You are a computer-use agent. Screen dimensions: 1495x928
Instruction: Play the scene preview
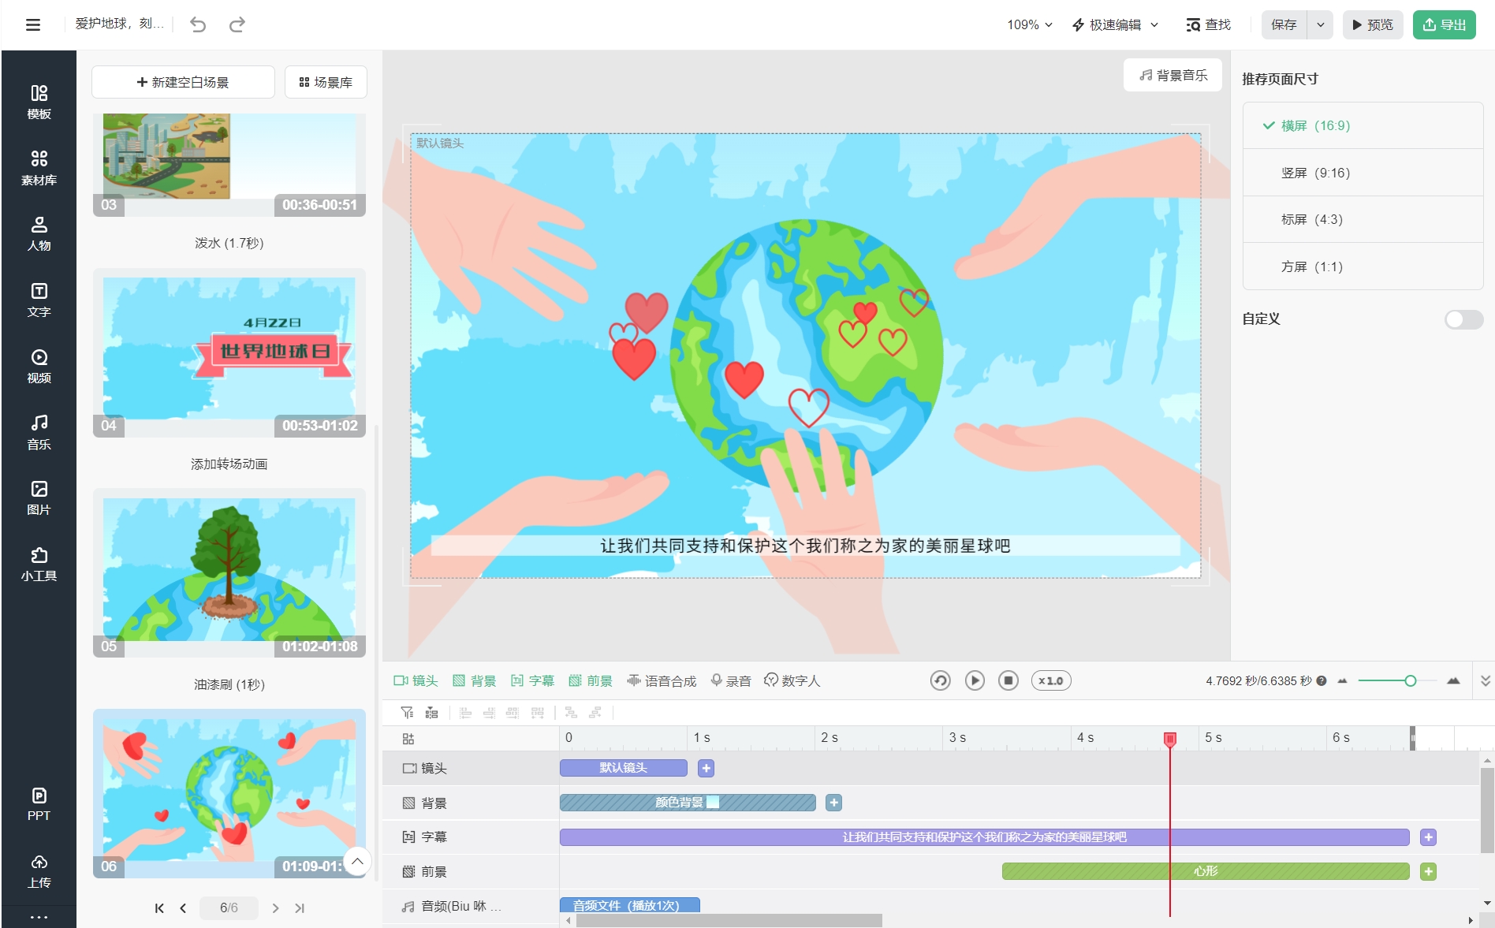pos(975,680)
